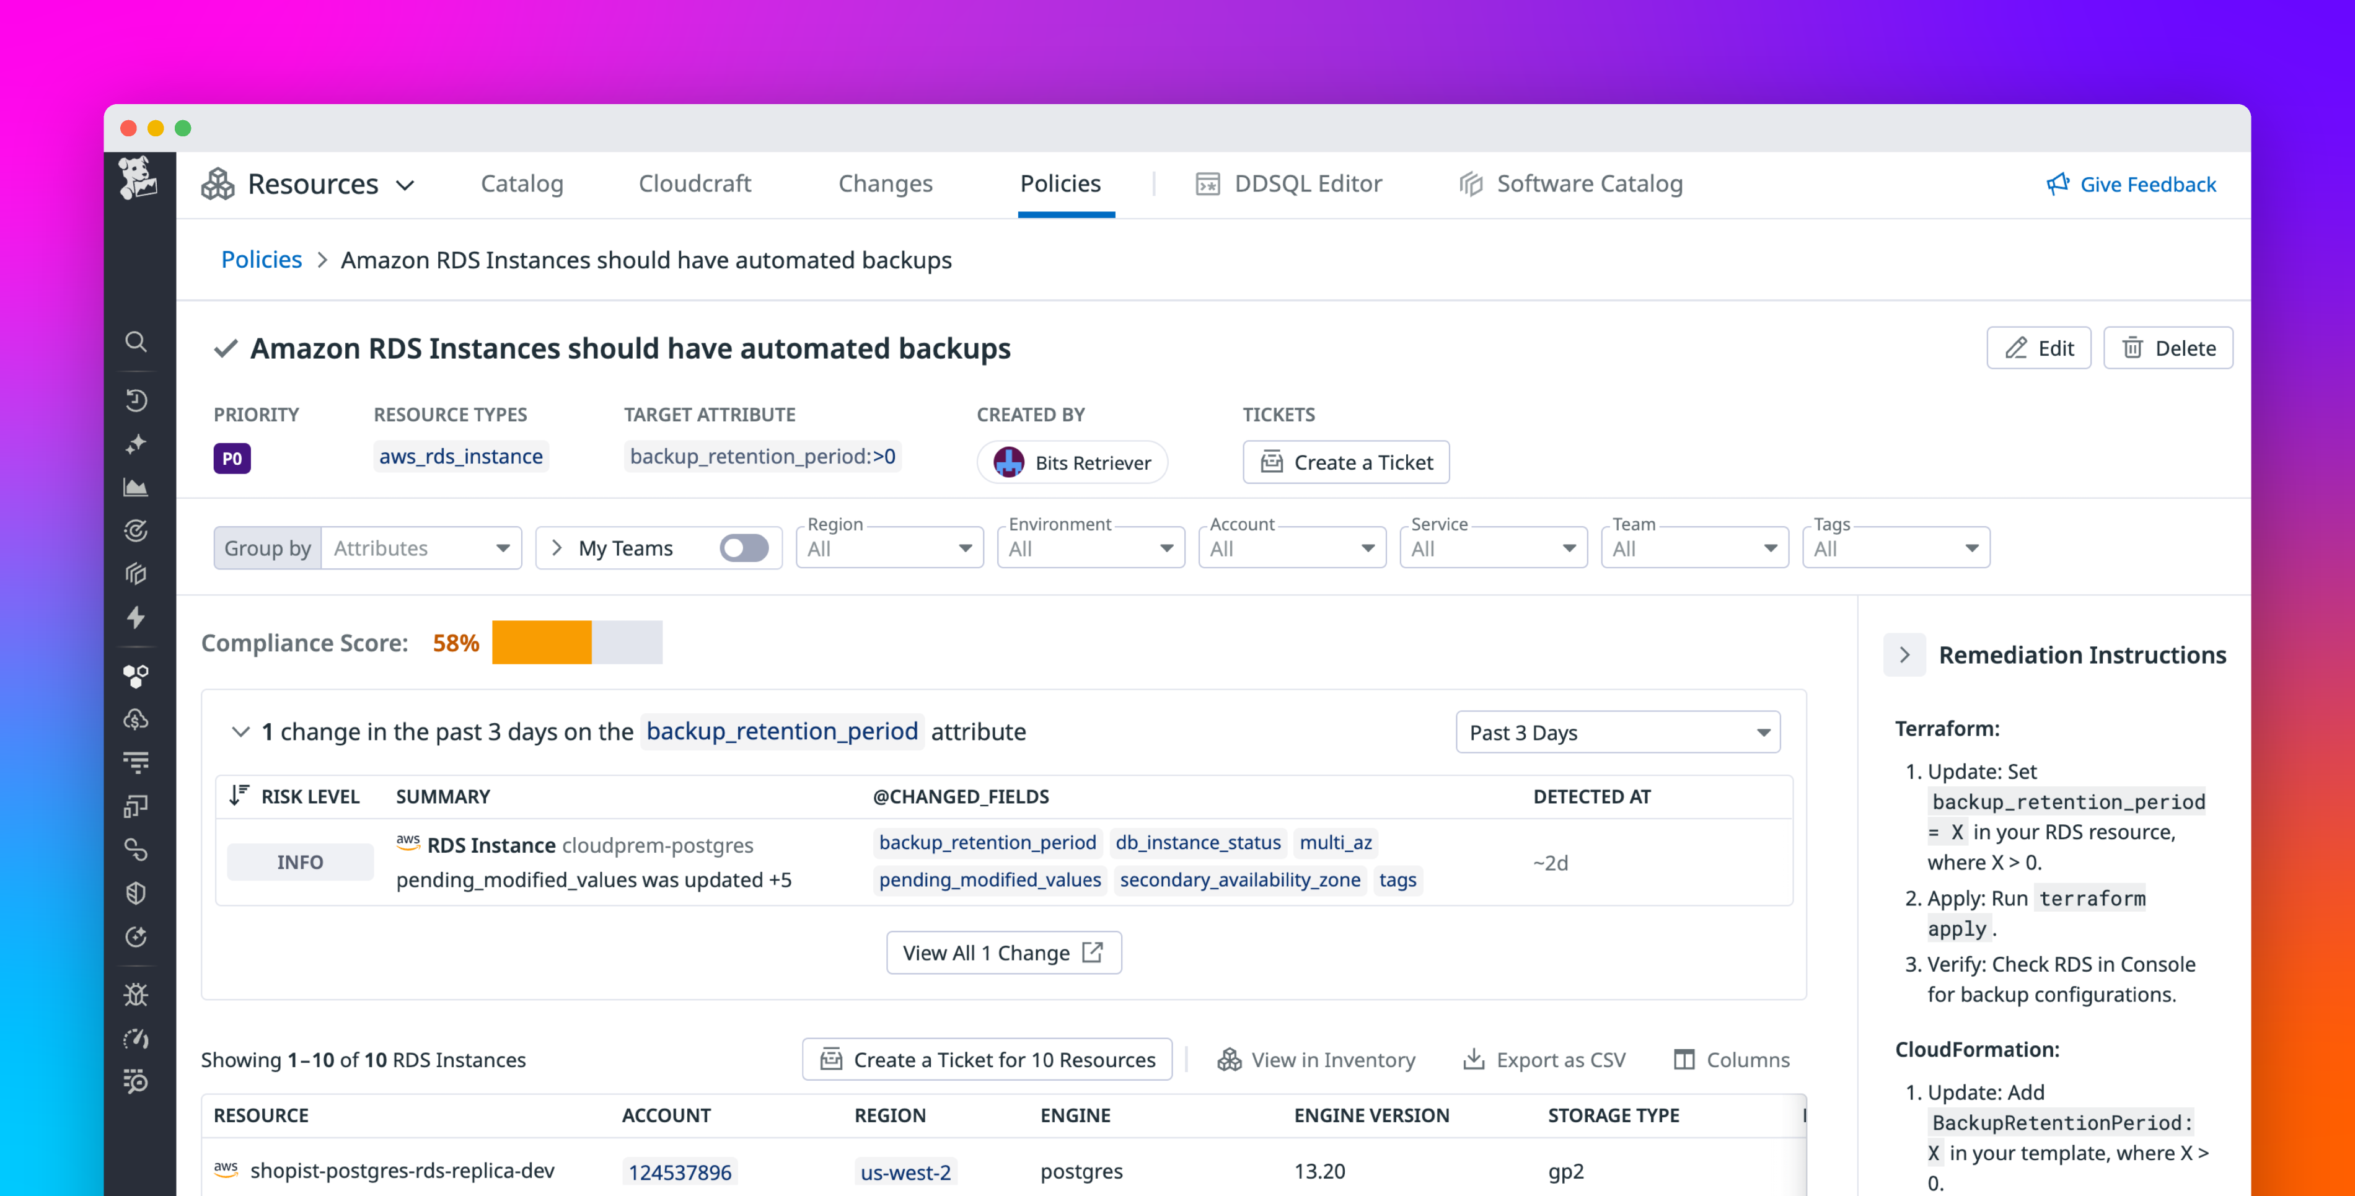The height and width of the screenshot is (1196, 2355).
Task: Open the Metrics graph icon in sidebar
Action: pyautogui.click(x=137, y=486)
